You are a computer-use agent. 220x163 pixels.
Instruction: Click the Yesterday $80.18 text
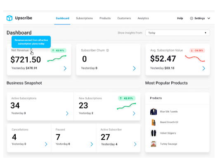coord(162,68)
